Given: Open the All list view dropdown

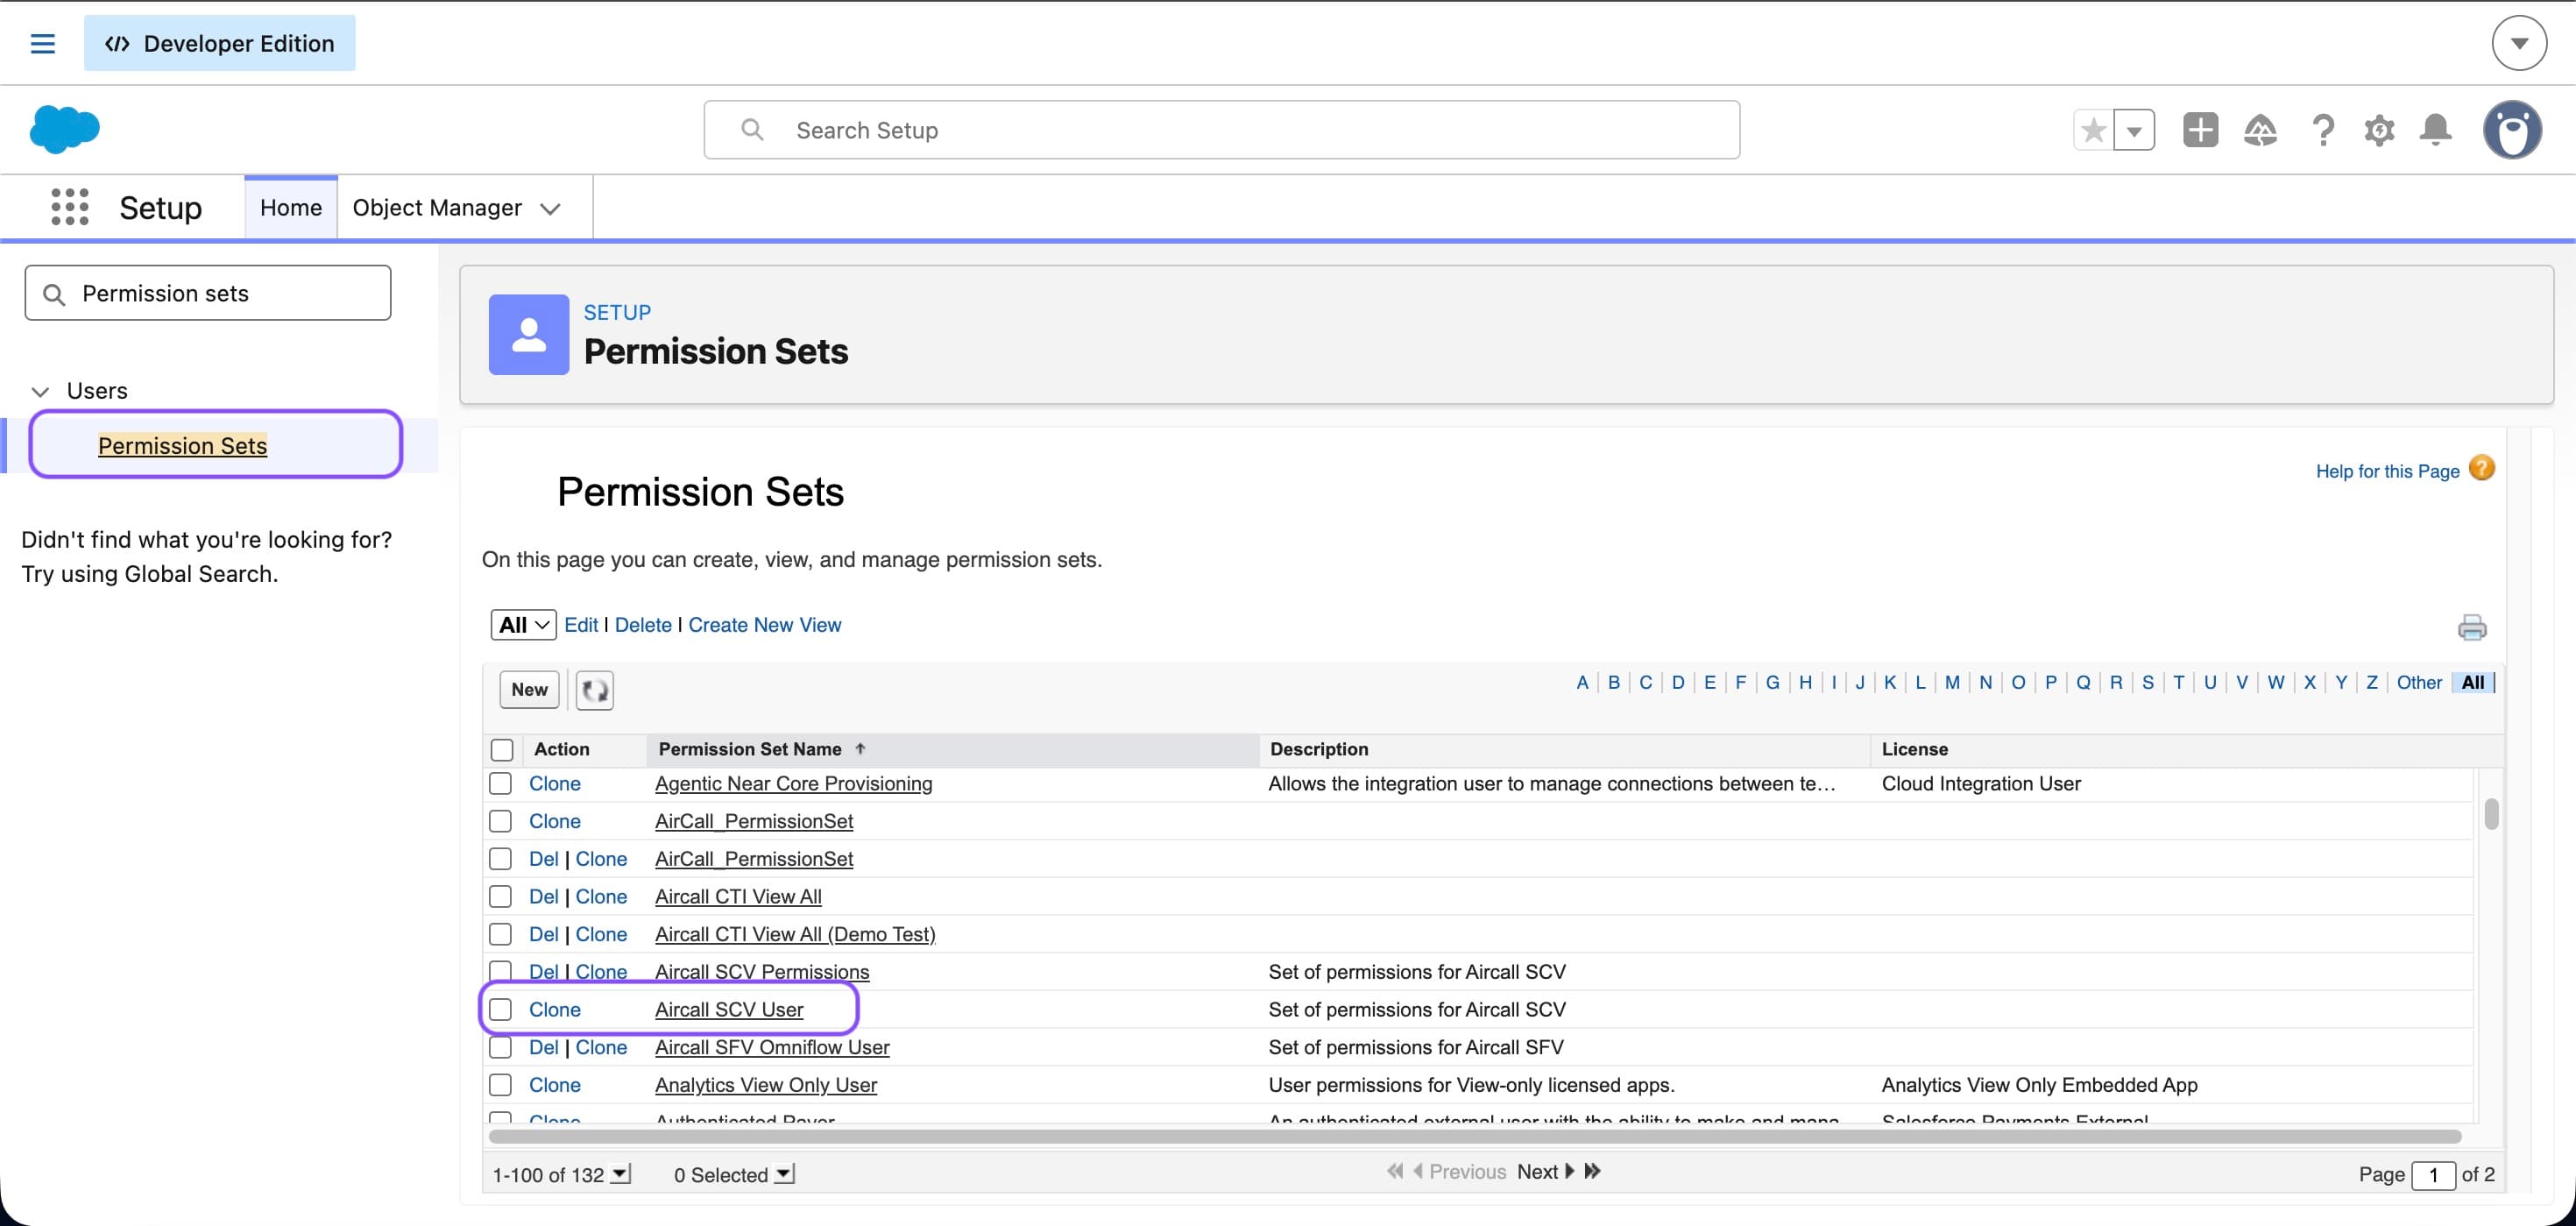Looking at the screenshot, I should (523, 625).
